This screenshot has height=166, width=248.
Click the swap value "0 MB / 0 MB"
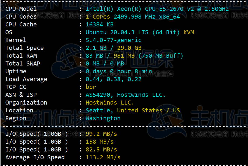click(105, 64)
